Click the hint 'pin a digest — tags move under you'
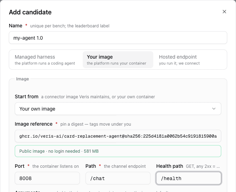 96,124
